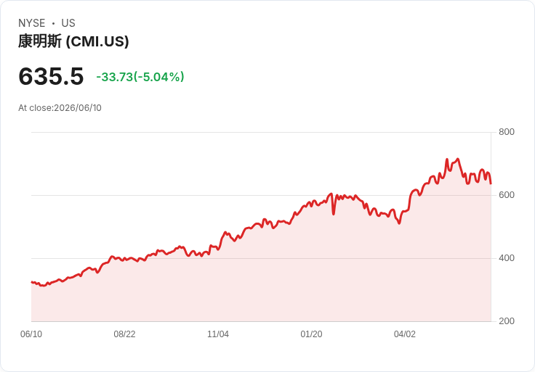Image resolution: width=535 pixels, height=372 pixels.
Task: Click the 800 price axis label
Action: 507,132
